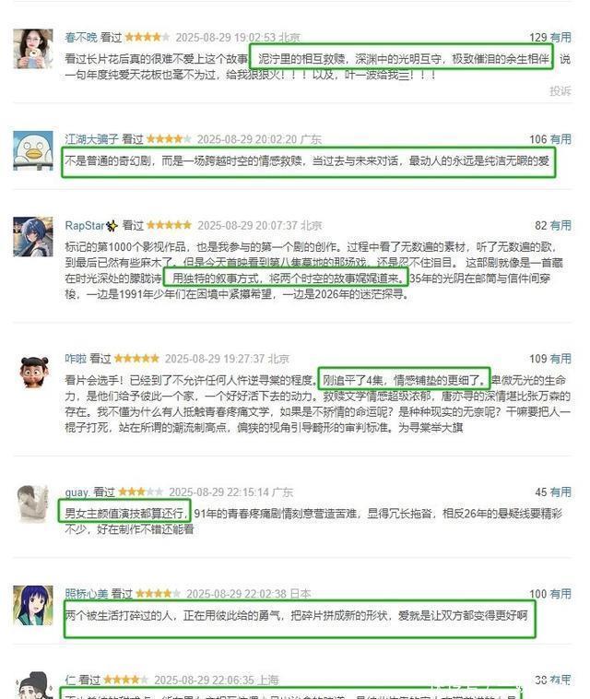Image resolution: width=590 pixels, height=699 pixels.
Task: Open username link guay.
Action: tap(77, 492)
